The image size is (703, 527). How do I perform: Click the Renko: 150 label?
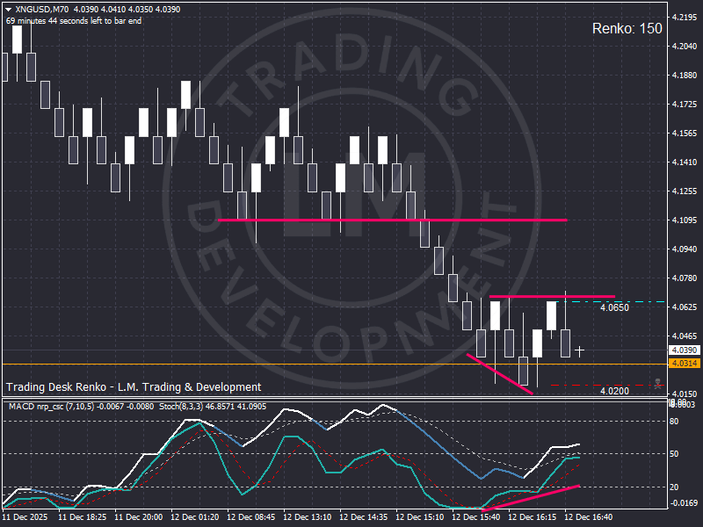[x=629, y=29]
